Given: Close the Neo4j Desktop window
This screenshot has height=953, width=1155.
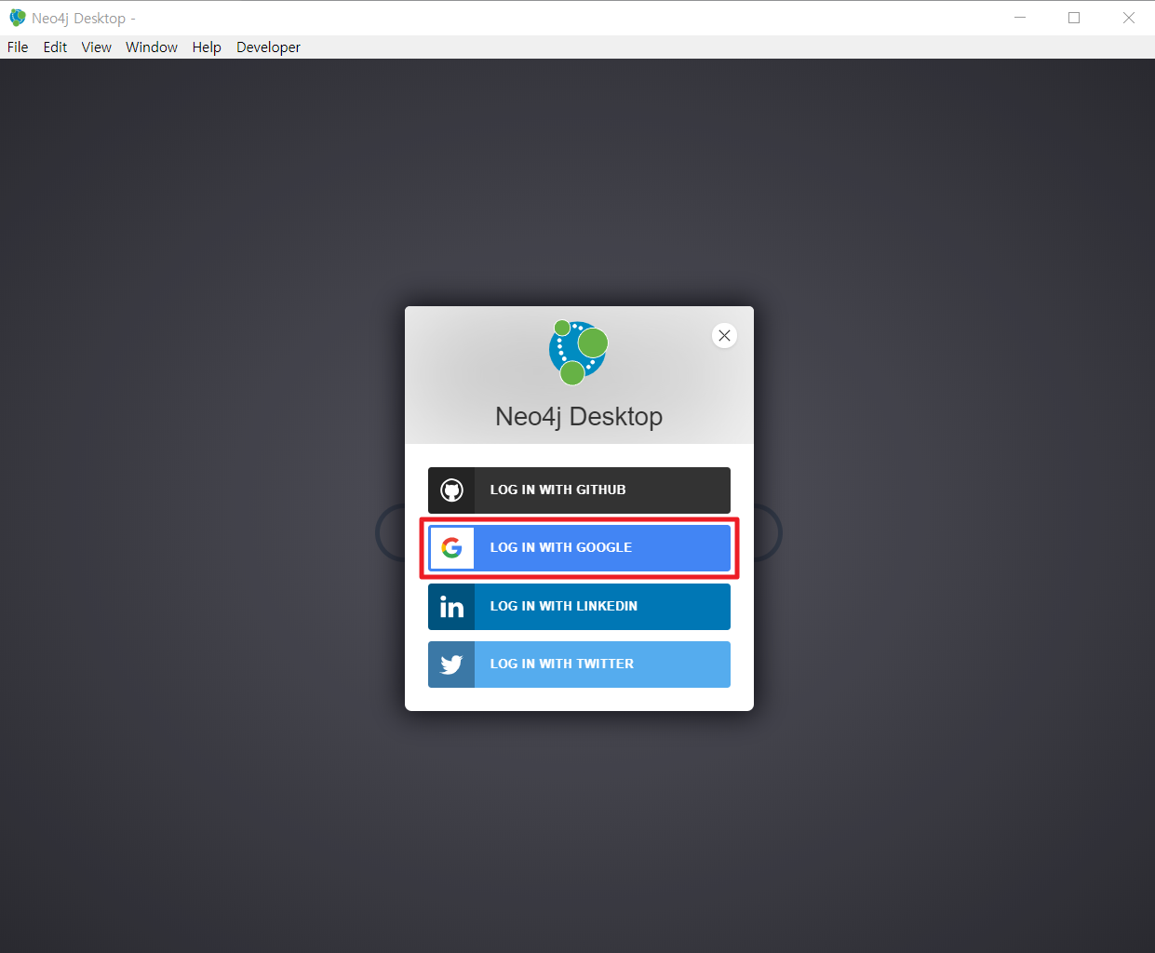Looking at the screenshot, I should point(1128,18).
